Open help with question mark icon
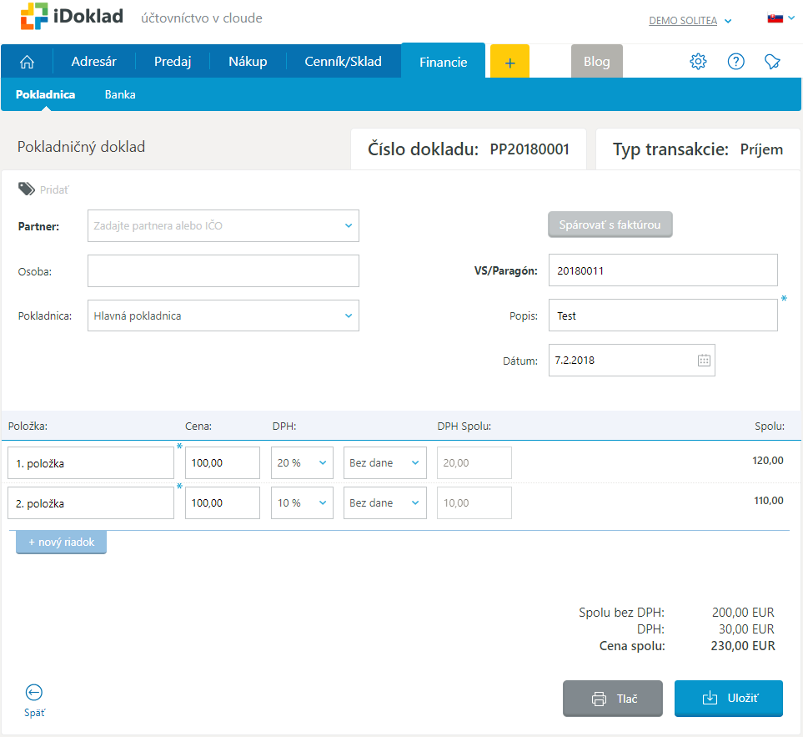The image size is (803, 737). point(735,62)
